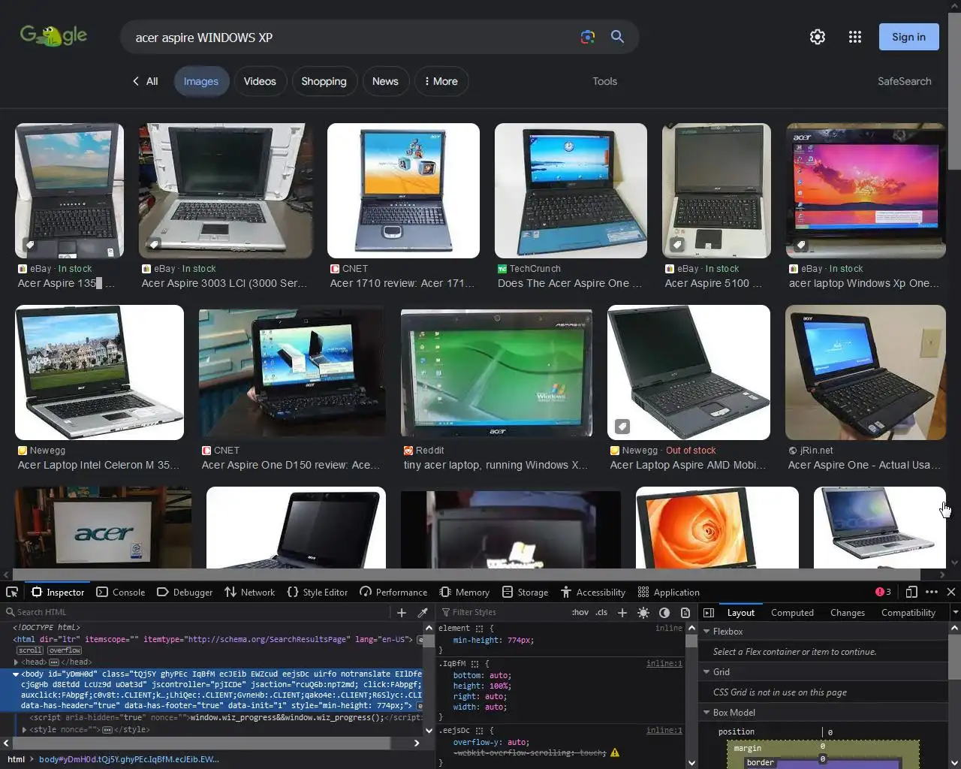
Task: Open the Google apps grid
Action: click(855, 37)
